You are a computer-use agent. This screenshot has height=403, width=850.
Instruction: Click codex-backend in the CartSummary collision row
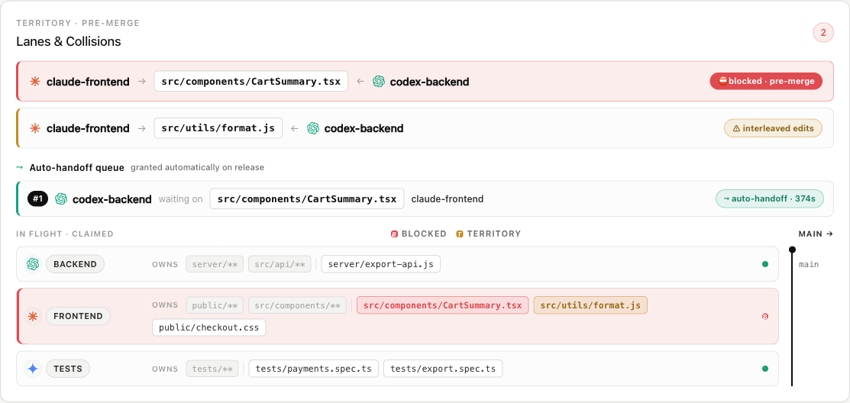pyautogui.click(x=429, y=82)
